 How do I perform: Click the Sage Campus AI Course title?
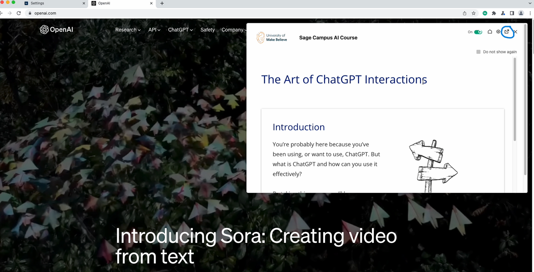click(328, 38)
